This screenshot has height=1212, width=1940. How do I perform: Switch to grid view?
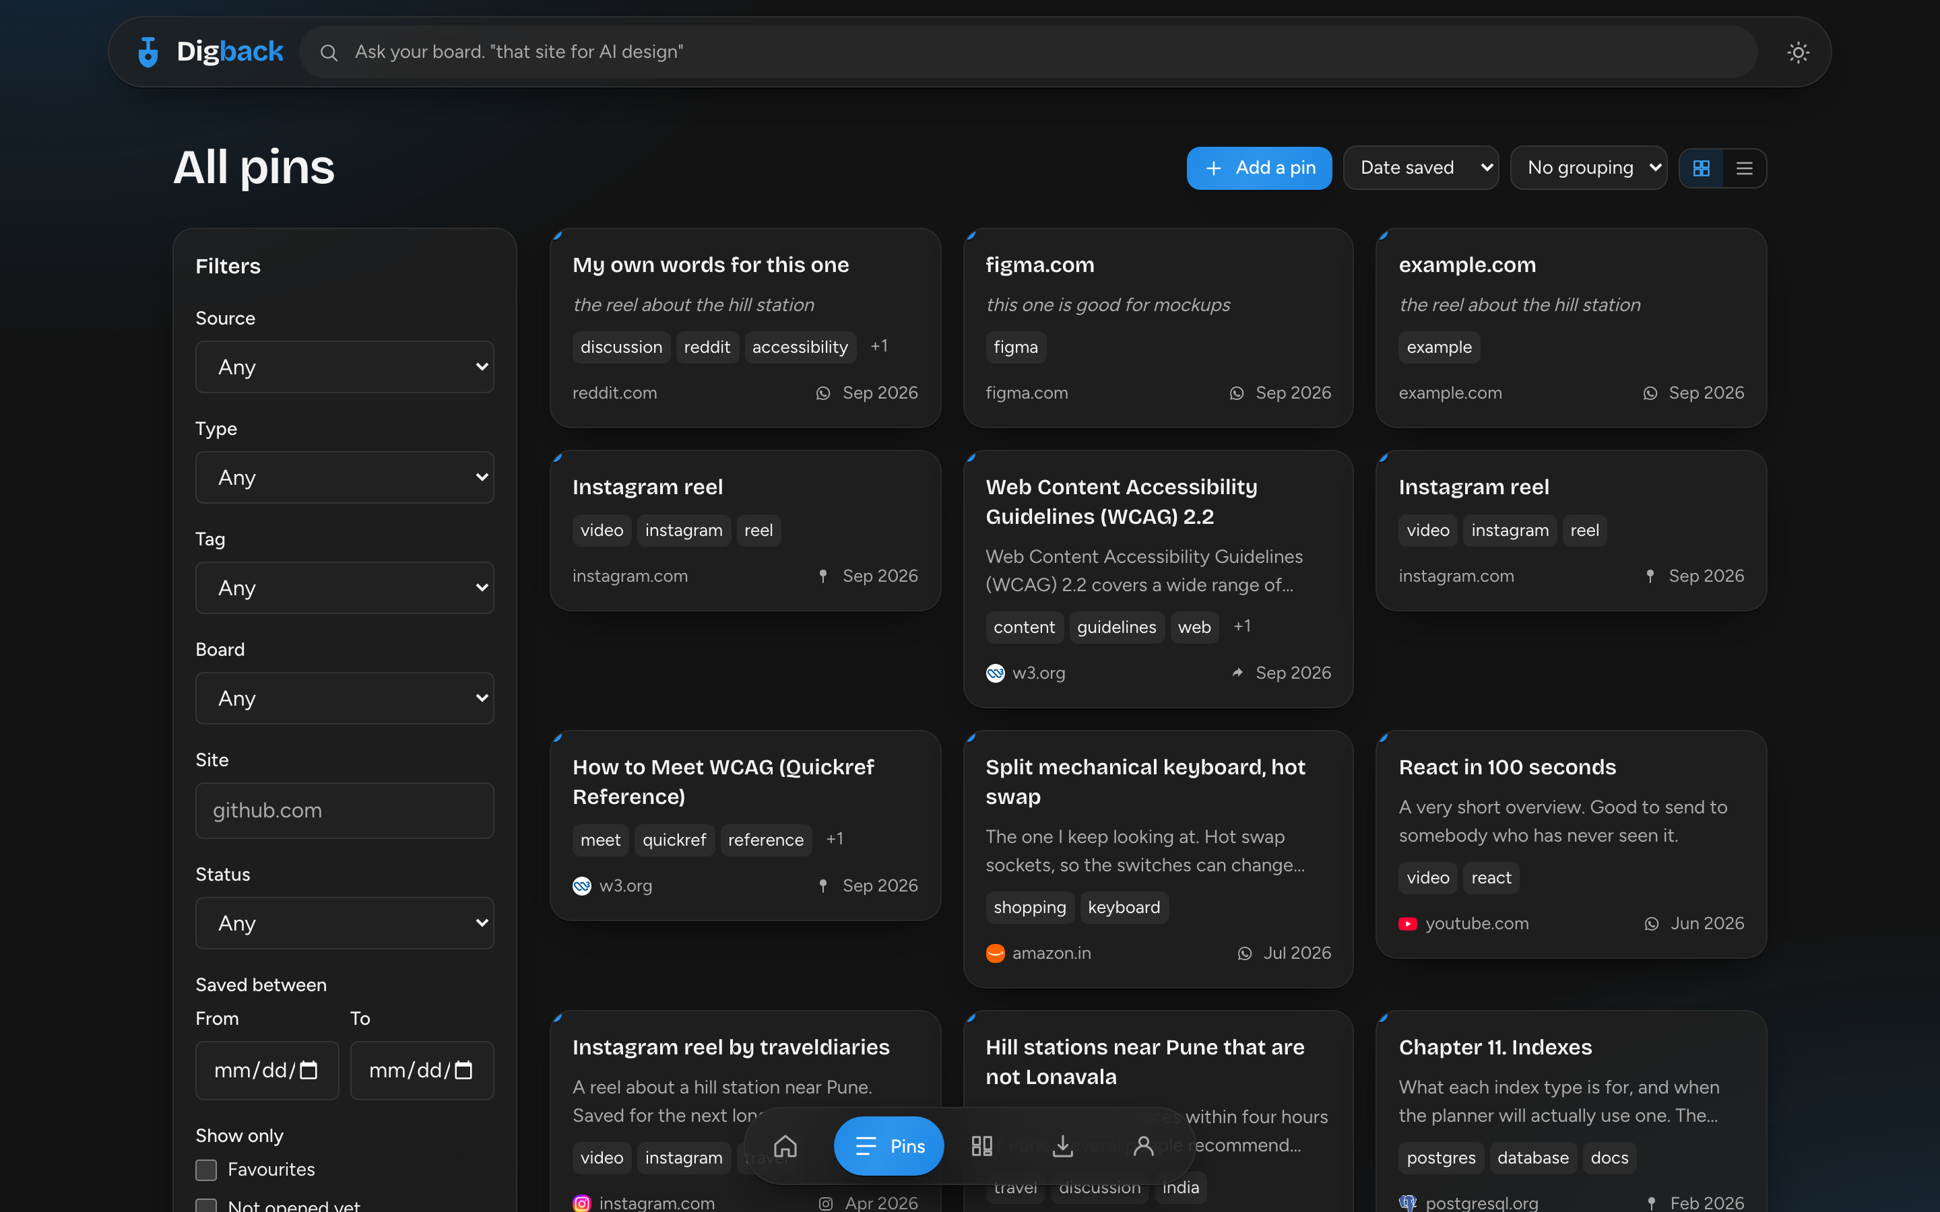coord(1701,168)
